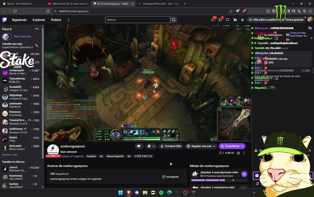This screenshot has width=314, height=197.
Task: Open community list icon in chat
Action: (x=310, y=28)
